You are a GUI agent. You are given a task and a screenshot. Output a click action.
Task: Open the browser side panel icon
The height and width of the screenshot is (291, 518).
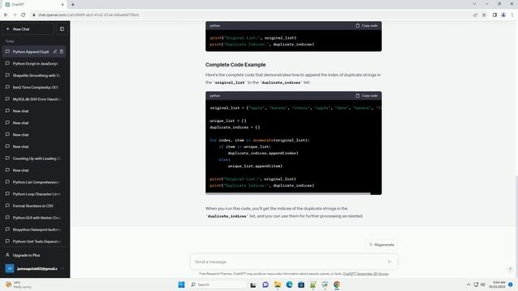(x=495, y=15)
